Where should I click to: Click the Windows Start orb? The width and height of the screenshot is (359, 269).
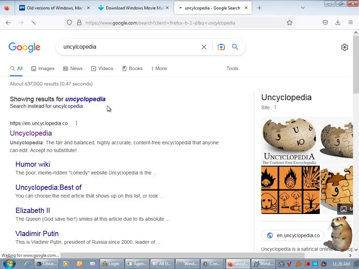click(9, 263)
